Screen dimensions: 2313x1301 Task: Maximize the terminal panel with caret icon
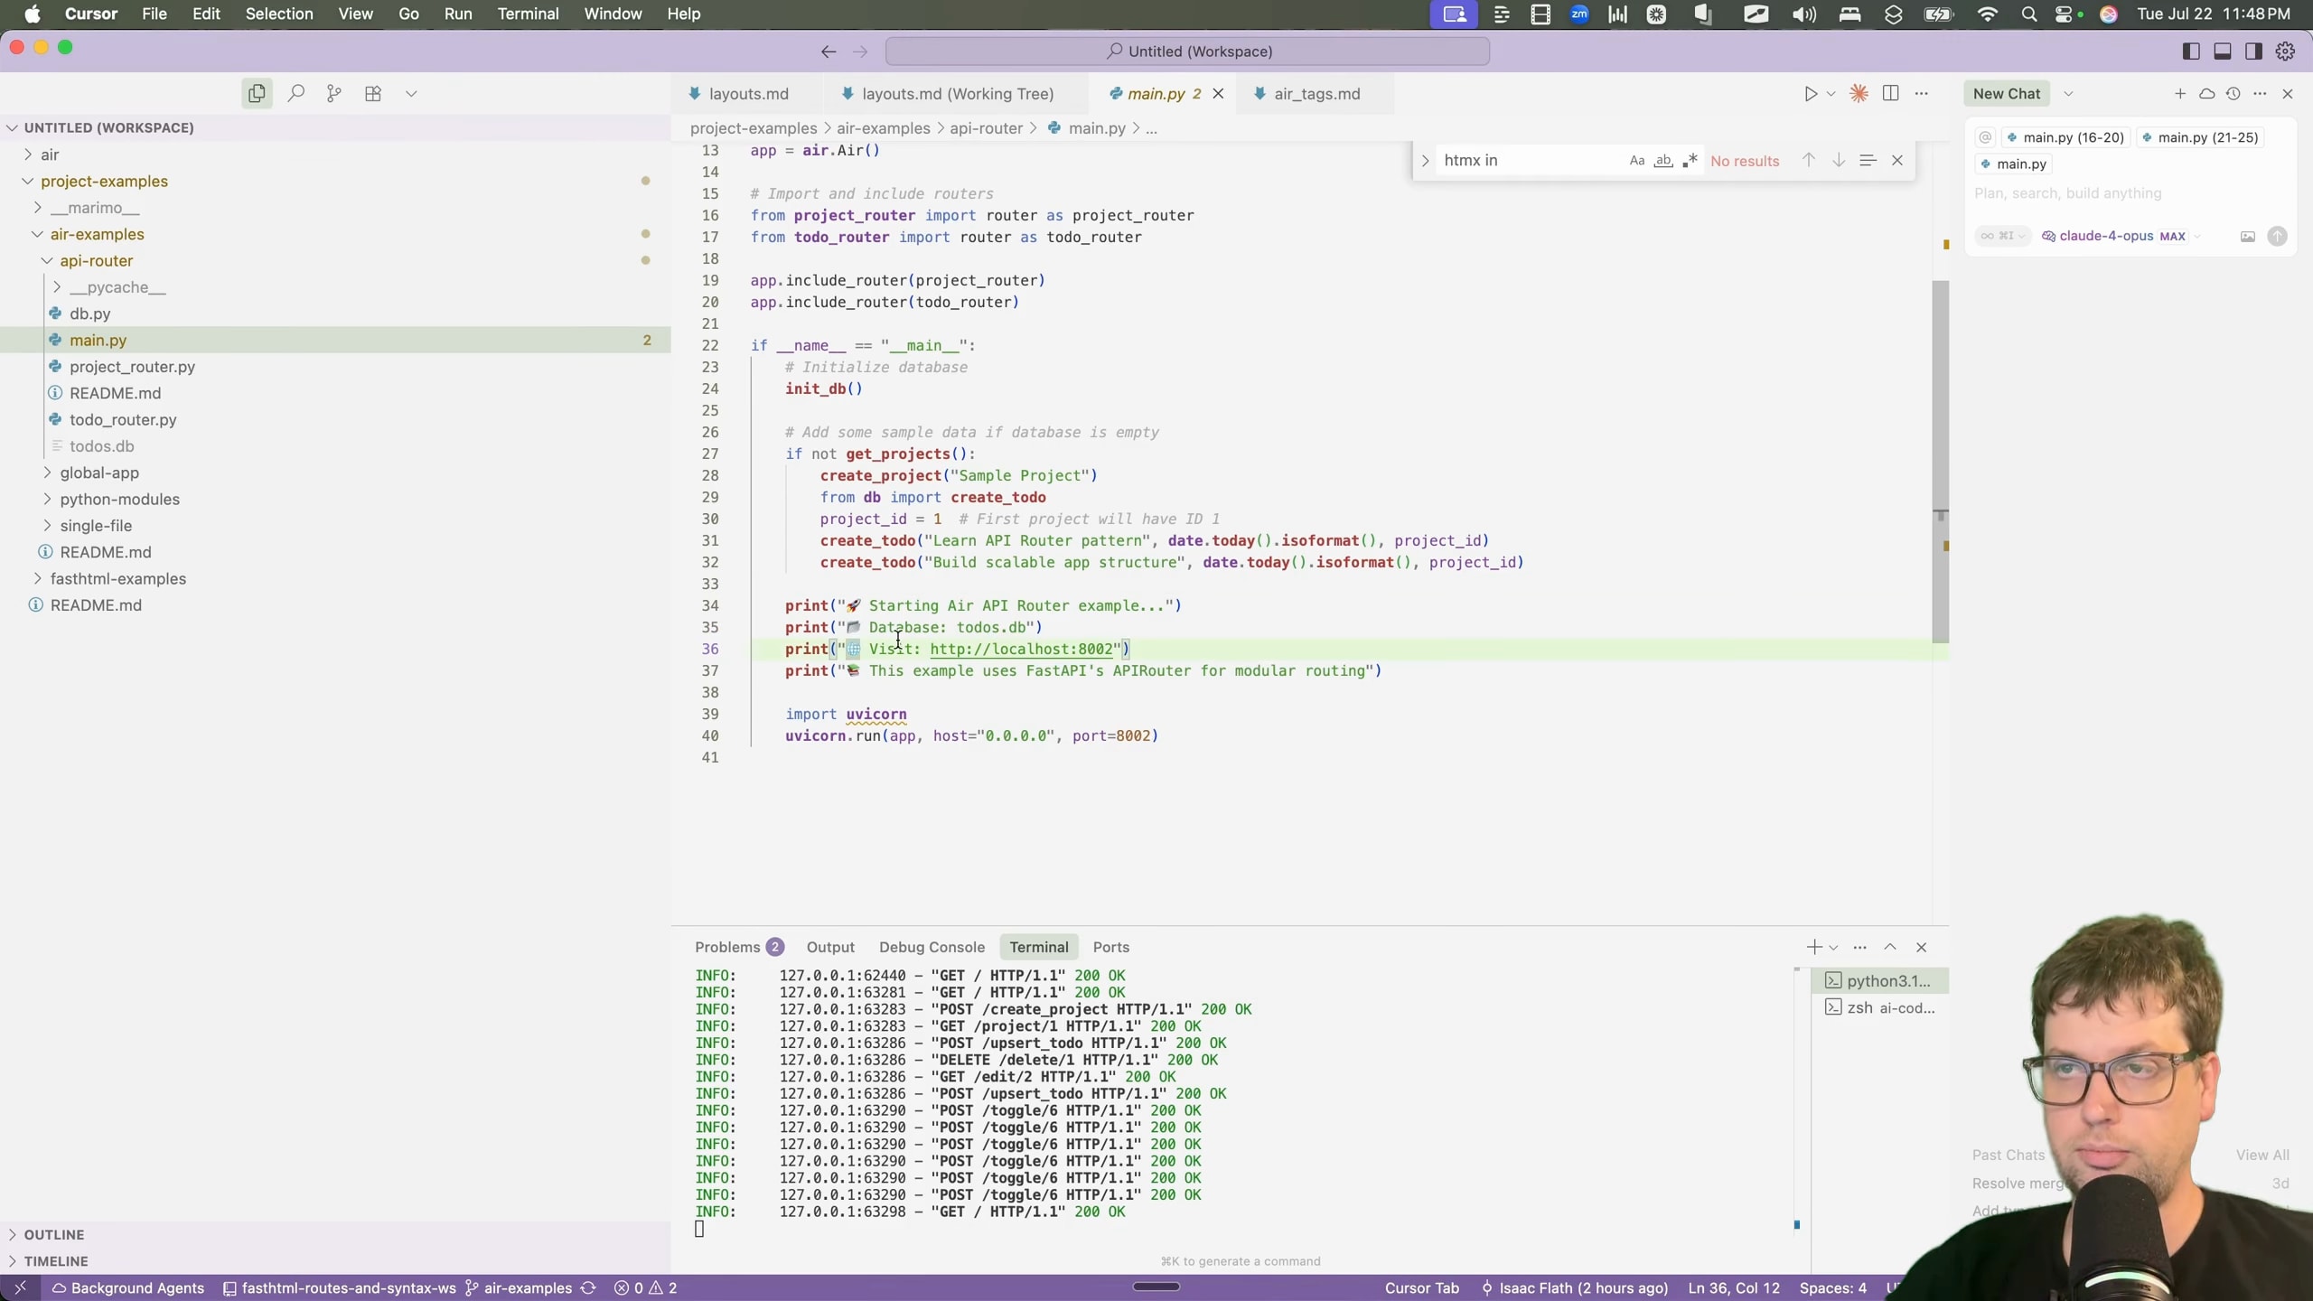[1890, 947]
